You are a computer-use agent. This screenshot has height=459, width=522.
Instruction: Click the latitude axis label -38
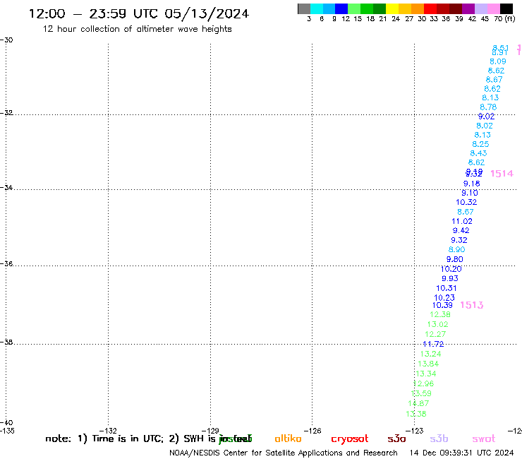click(x=6, y=342)
